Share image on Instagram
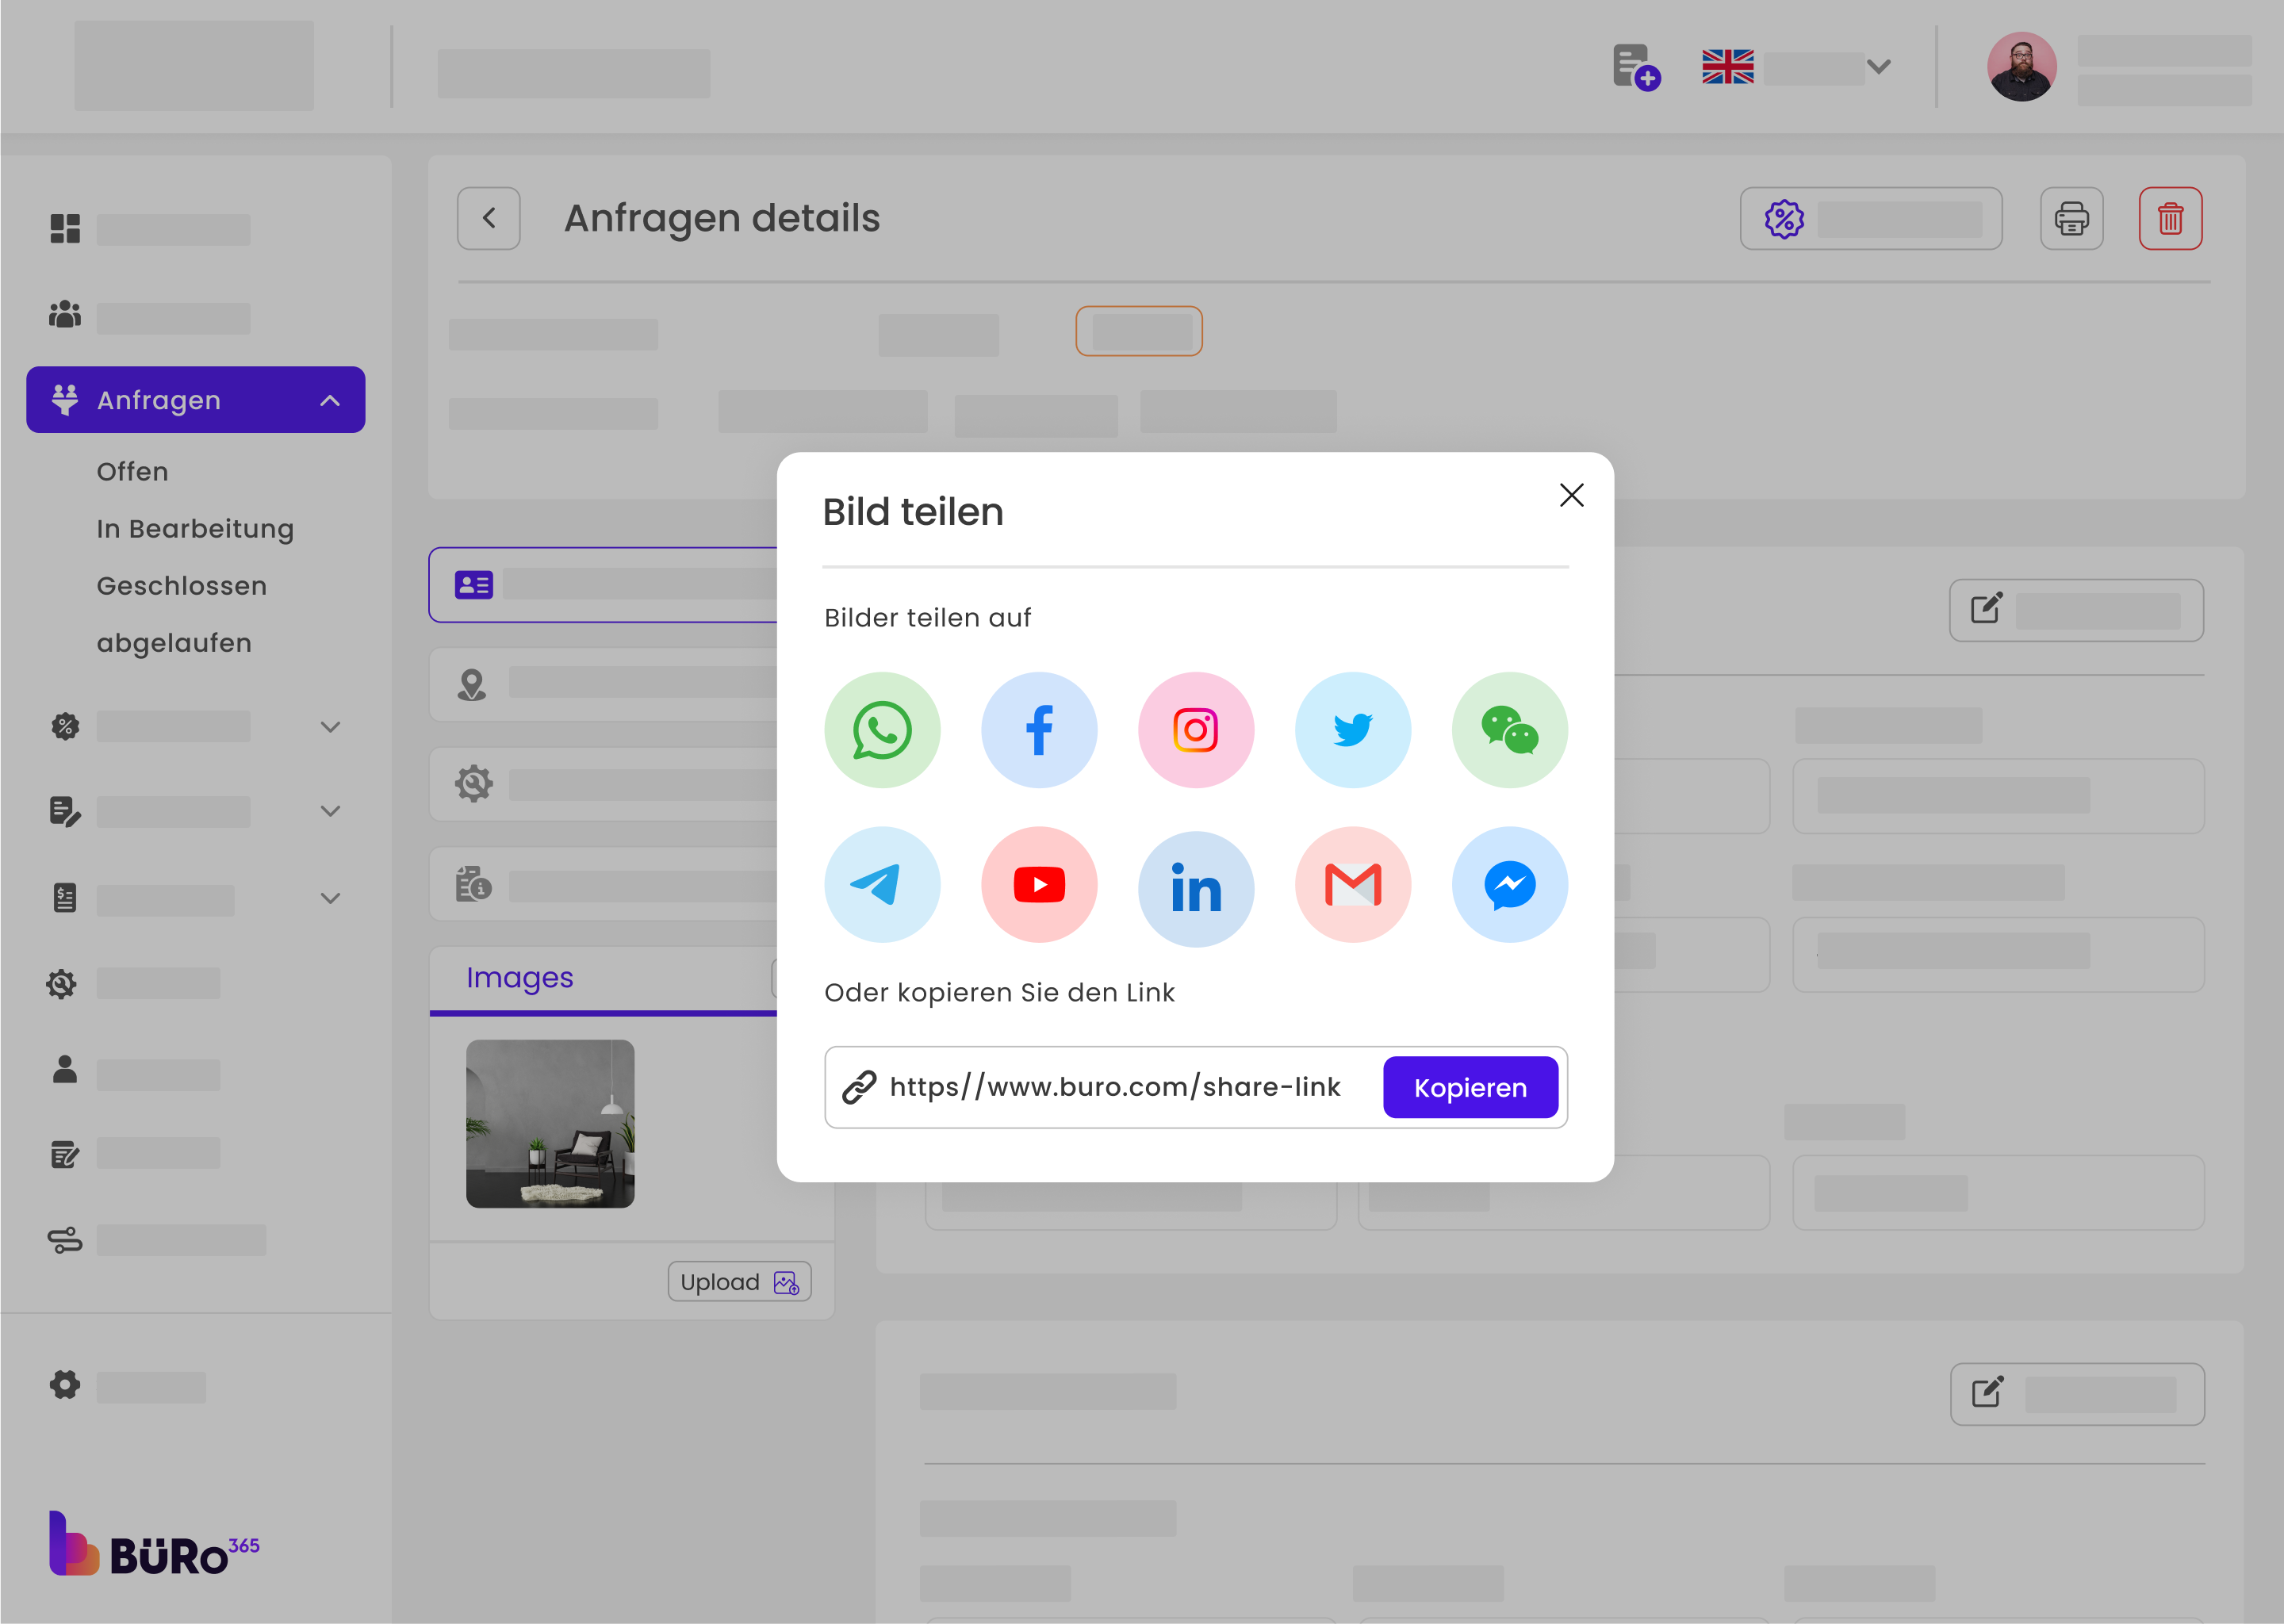Viewport: 2284px width, 1624px height. [x=1196, y=730]
